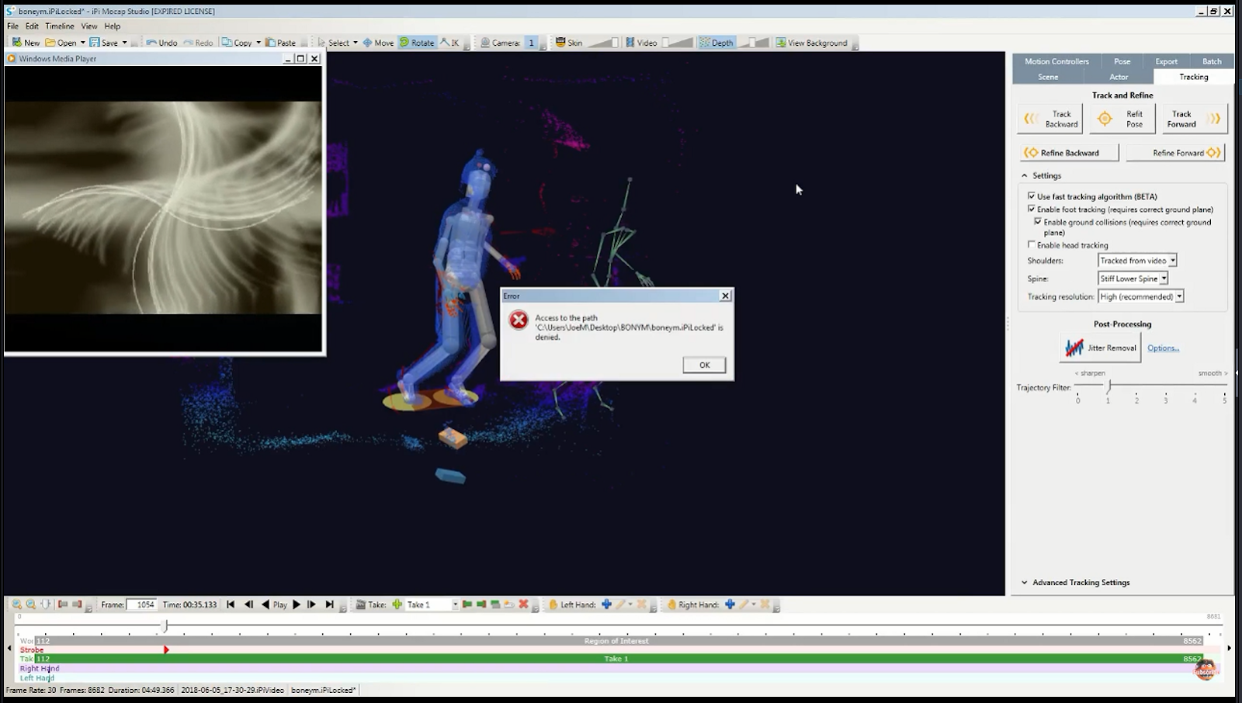Expand the Copy button dropdown arrow
Screen dimensions: 1242x703
click(x=258, y=43)
